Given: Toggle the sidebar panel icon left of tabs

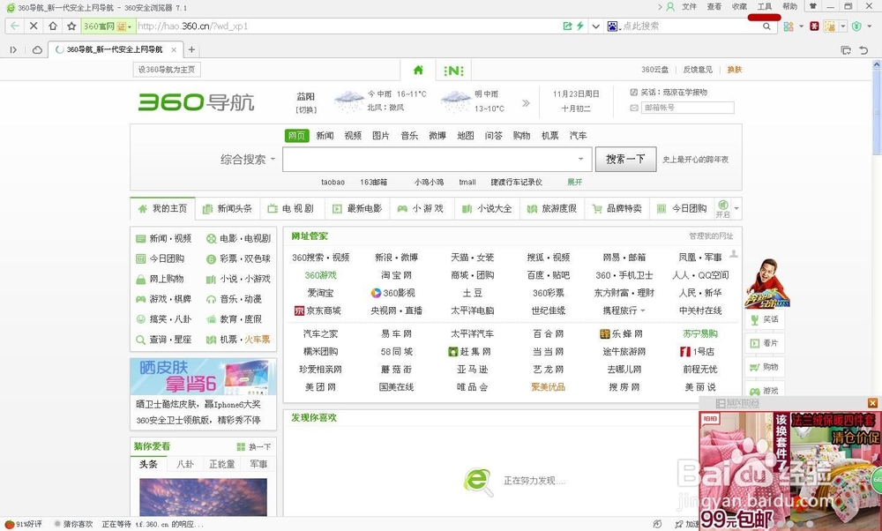Looking at the screenshot, I should (x=13, y=50).
